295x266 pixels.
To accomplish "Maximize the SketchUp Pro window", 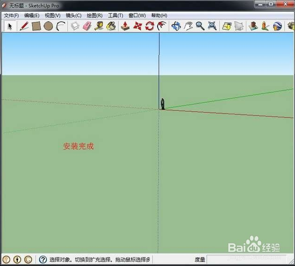I will [271, 4].
